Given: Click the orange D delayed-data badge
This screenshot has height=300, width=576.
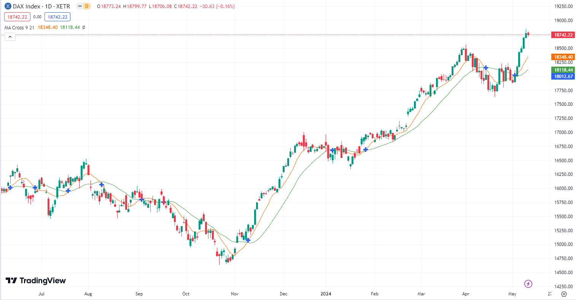Looking at the screenshot, I should coord(87,6).
